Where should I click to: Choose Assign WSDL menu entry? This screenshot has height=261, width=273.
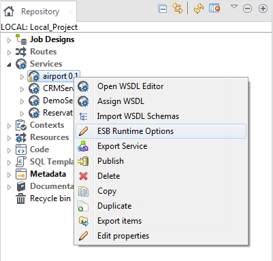161,101
